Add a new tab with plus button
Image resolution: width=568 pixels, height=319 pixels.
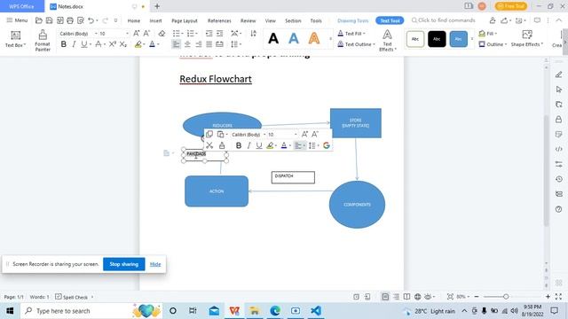point(157,6)
